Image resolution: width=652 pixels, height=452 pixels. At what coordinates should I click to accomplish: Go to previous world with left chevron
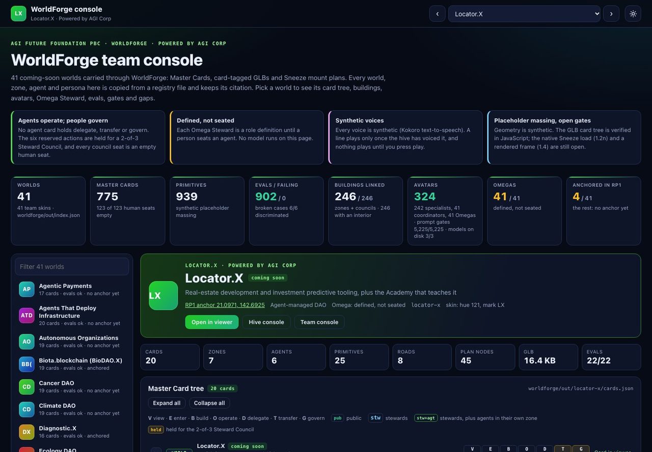pyautogui.click(x=438, y=14)
